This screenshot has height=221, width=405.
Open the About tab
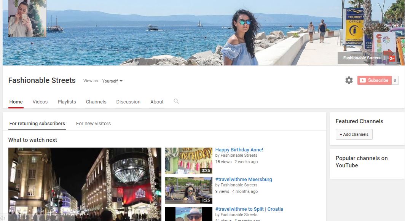pos(157,102)
